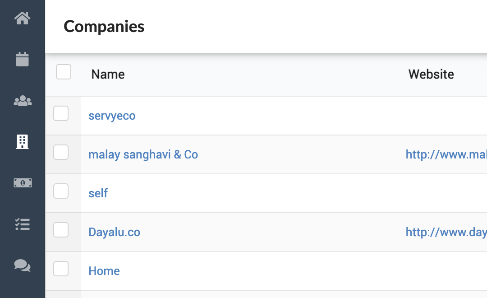Open the malay sanghavi & Co record
This screenshot has width=487, height=298.
coord(143,154)
